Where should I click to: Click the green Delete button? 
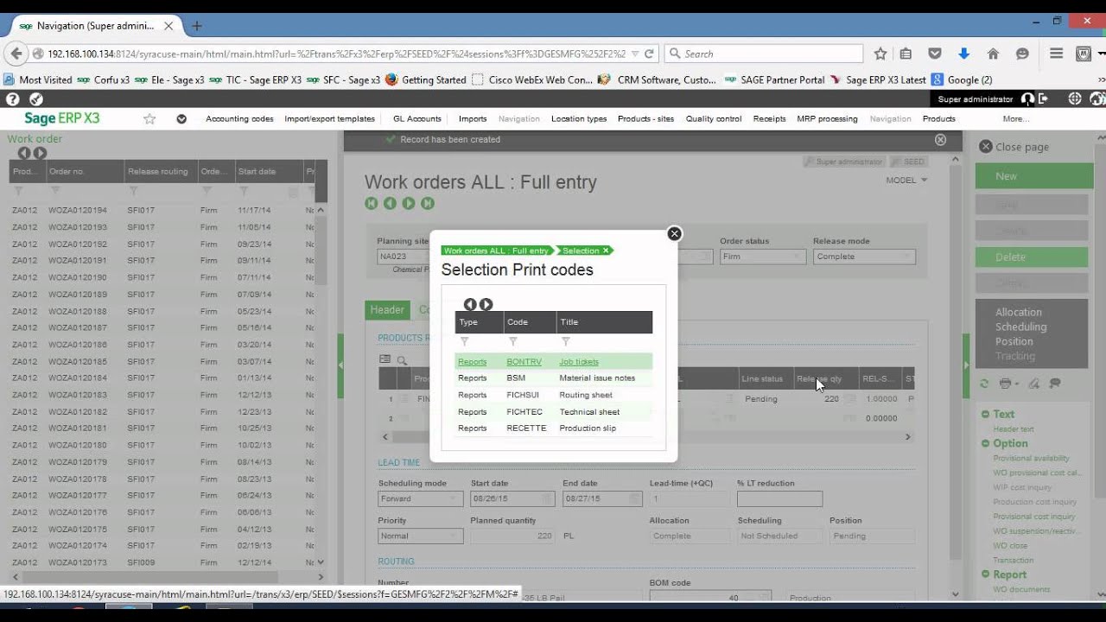pos(1032,257)
